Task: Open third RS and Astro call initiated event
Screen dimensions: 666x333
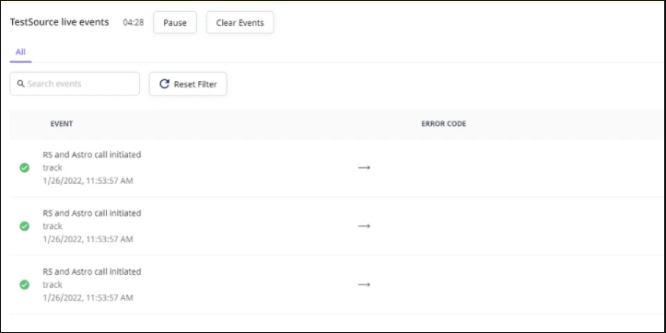Action: (92, 271)
